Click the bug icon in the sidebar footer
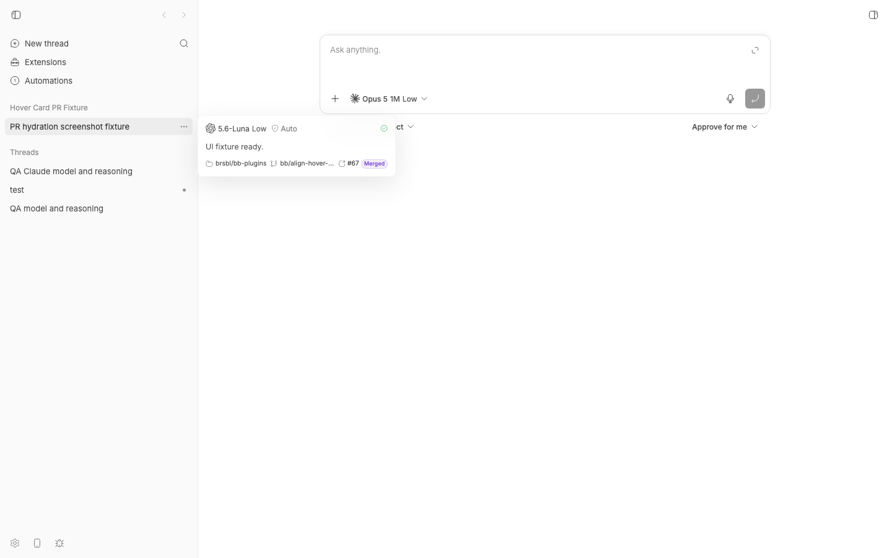The image size is (892, 558). click(59, 543)
